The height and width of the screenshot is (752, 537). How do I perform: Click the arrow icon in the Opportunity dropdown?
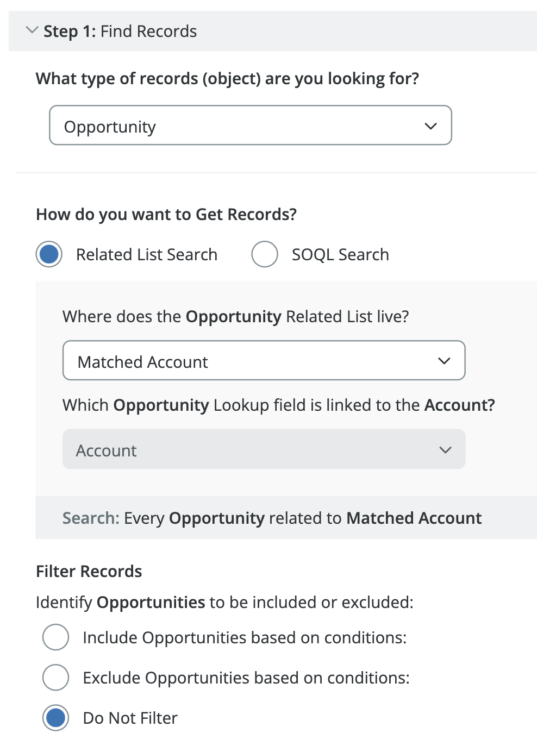pyautogui.click(x=430, y=126)
